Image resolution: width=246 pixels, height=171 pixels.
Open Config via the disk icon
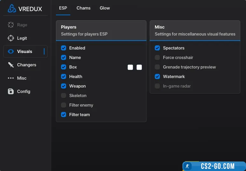[11, 91]
